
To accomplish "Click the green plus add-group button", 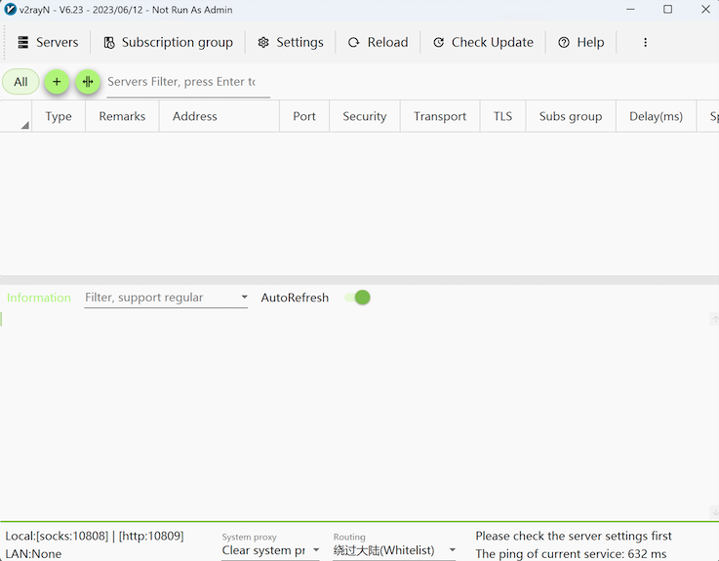I will pos(57,82).
